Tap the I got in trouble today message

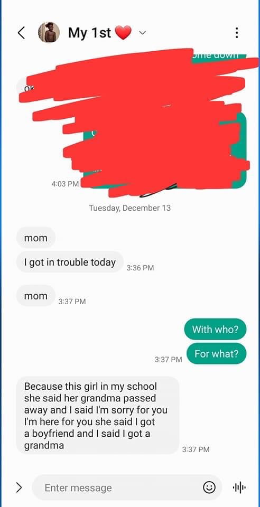coord(70,262)
